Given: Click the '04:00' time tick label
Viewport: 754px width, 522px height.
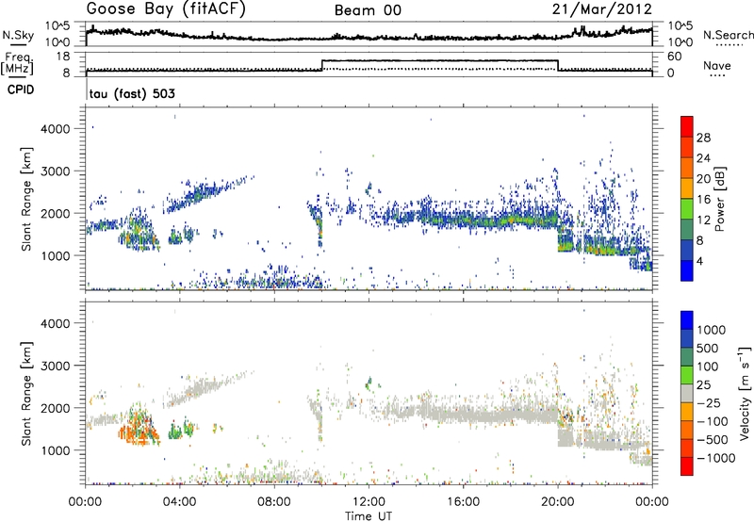Looking at the screenshot, I should pos(179,502).
